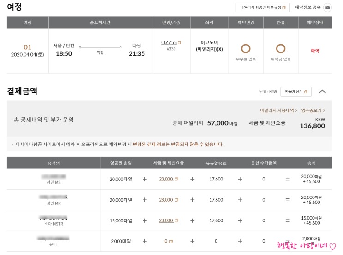The width and height of the screenshot is (343, 255).
Task: Open the 0 tax link for 유아
Action: pos(166,241)
